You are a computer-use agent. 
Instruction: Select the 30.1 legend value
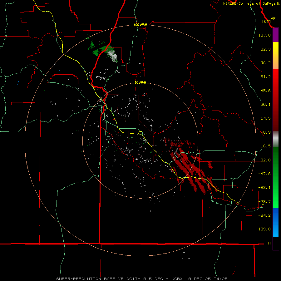pyautogui.click(x=266, y=105)
